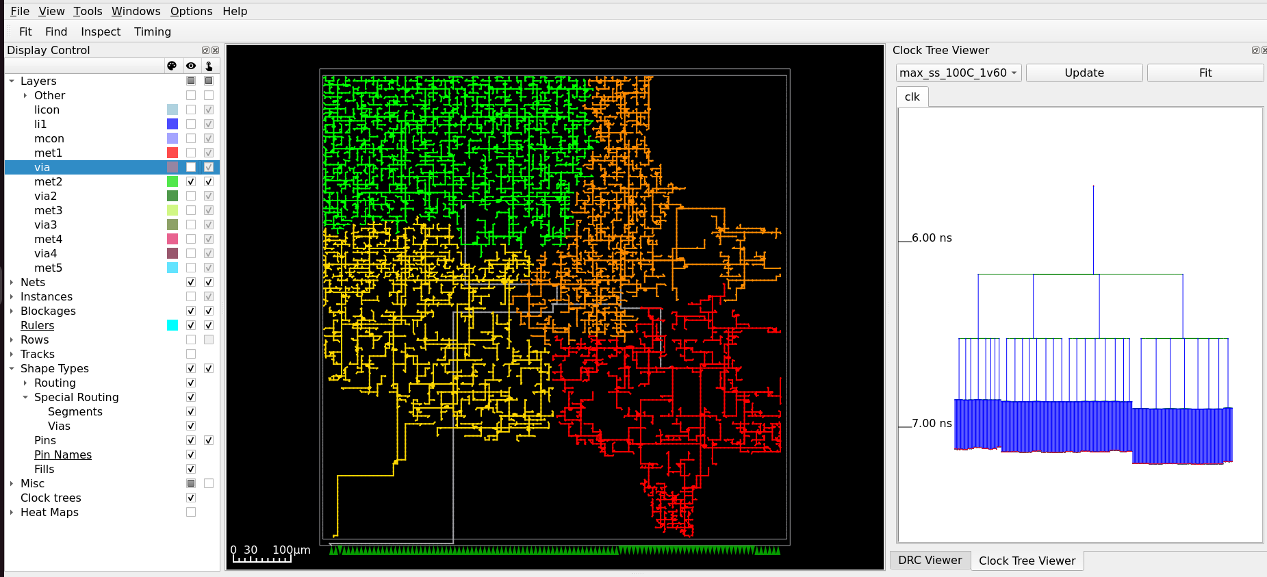Expand the Heat Maps node
The width and height of the screenshot is (1267, 577).
pos(12,512)
